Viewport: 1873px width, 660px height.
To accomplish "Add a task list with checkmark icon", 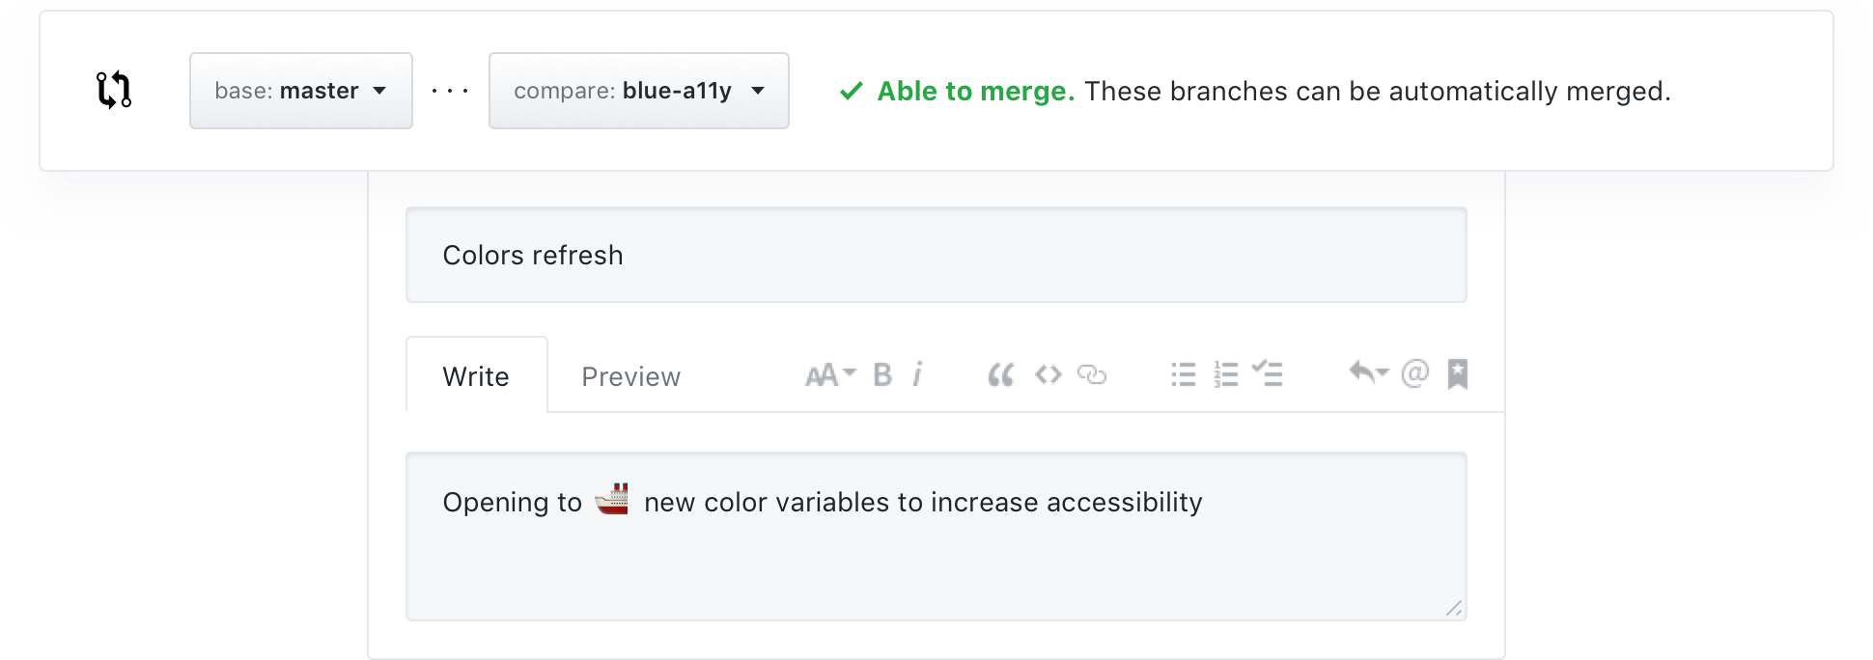I will tap(1268, 373).
